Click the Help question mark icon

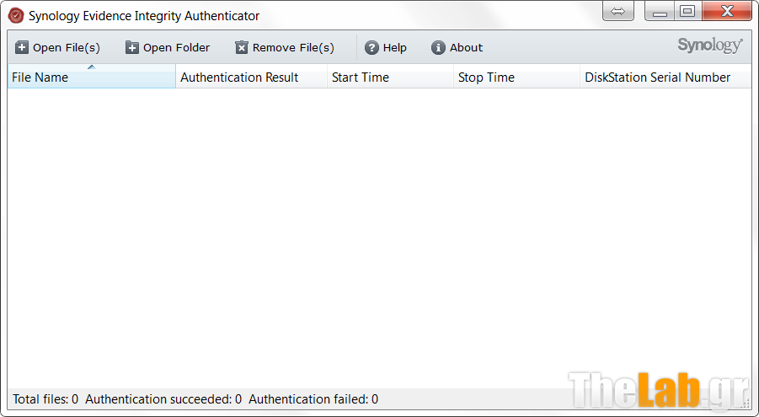point(371,48)
